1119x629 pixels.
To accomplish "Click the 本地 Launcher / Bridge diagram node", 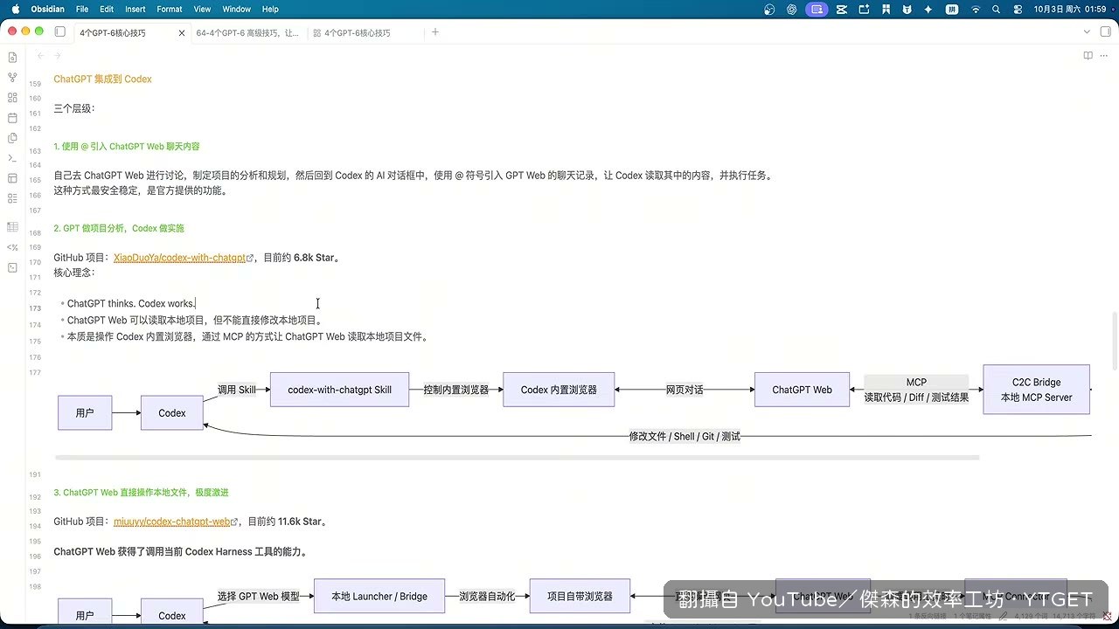I will pos(379,596).
